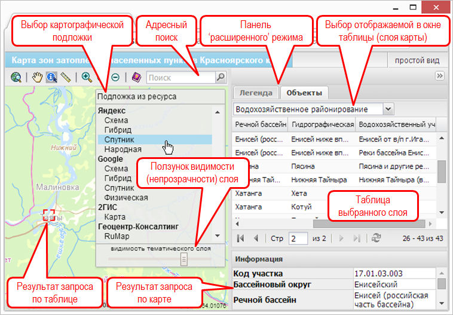This screenshot has height=315, width=453.
Task: Go to last table page
Action: (357, 238)
